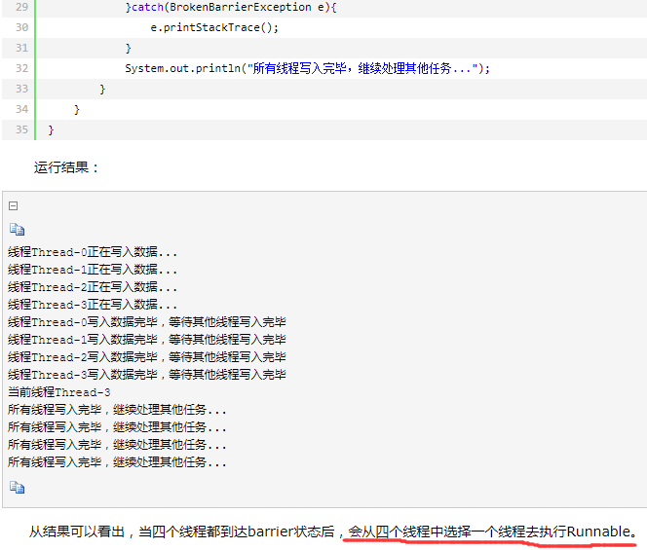Click line number 32 in the code gutter
Image resolution: width=647 pixels, height=550 pixels.
pyautogui.click(x=21, y=68)
